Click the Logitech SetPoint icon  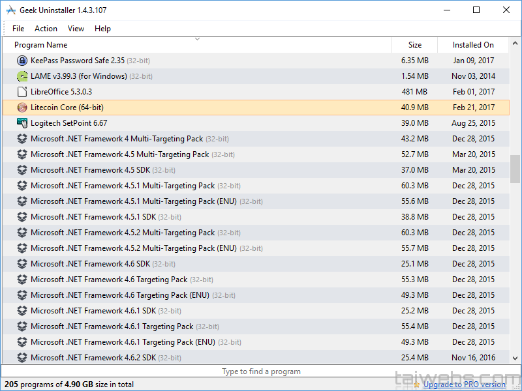pyautogui.click(x=22, y=123)
